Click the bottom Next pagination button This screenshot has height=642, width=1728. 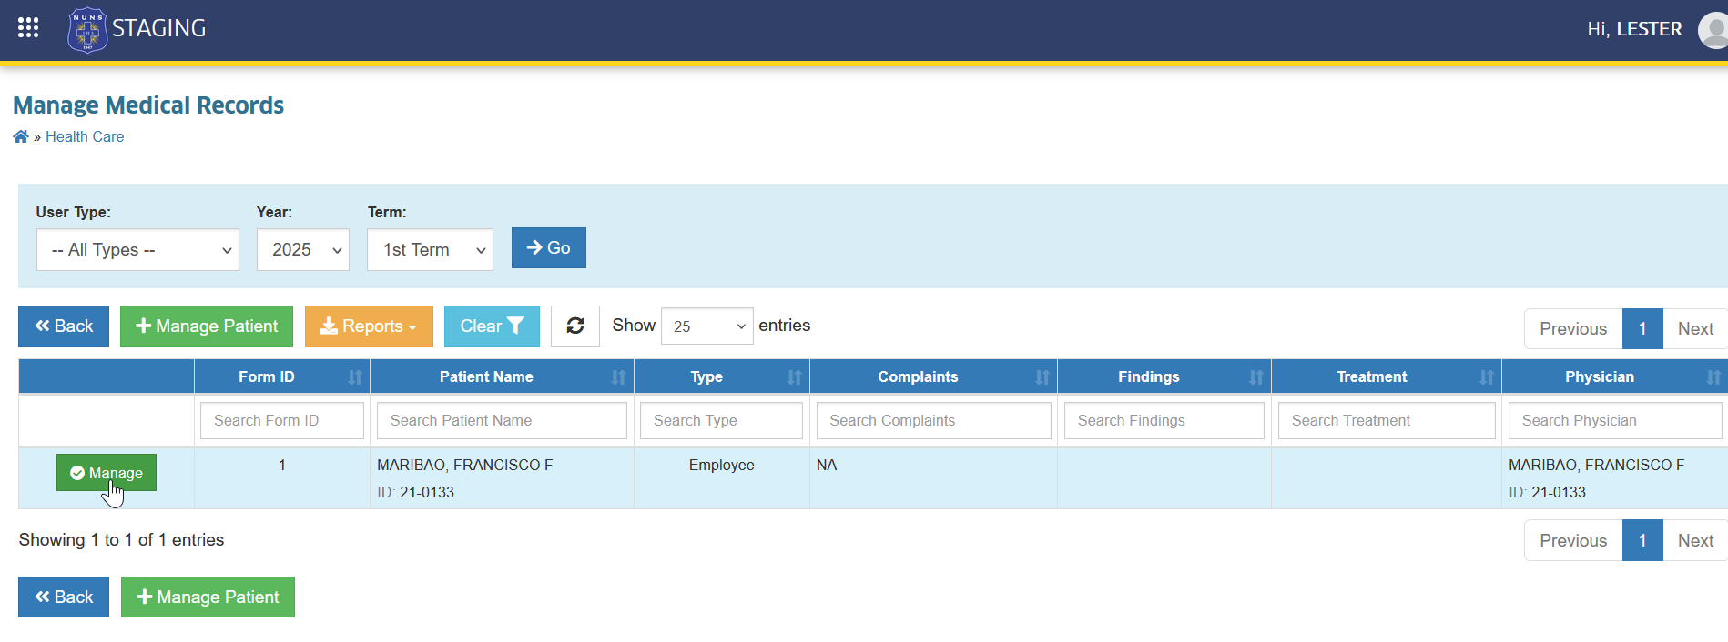(1695, 540)
